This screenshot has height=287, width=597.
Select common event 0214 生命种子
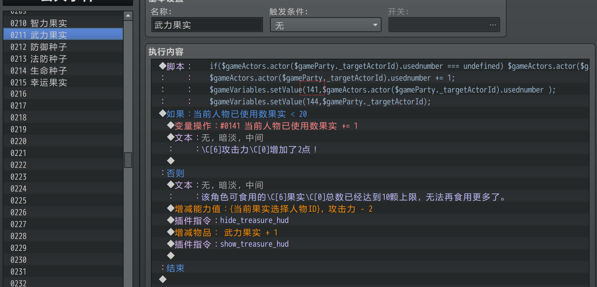(63, 70)
